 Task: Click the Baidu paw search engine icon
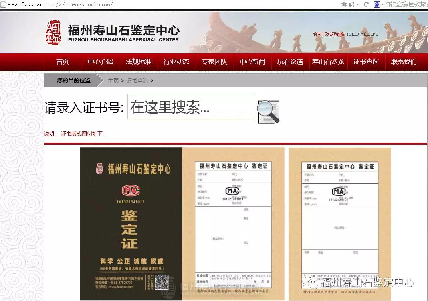click(x=377, y=4)
